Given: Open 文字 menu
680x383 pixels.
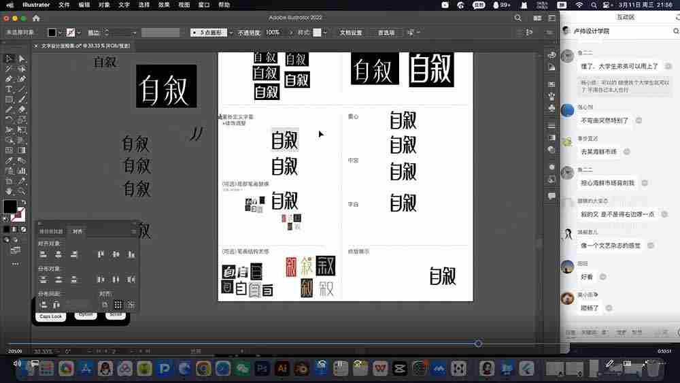Looking at the screenshot, I should coord(124,5).
